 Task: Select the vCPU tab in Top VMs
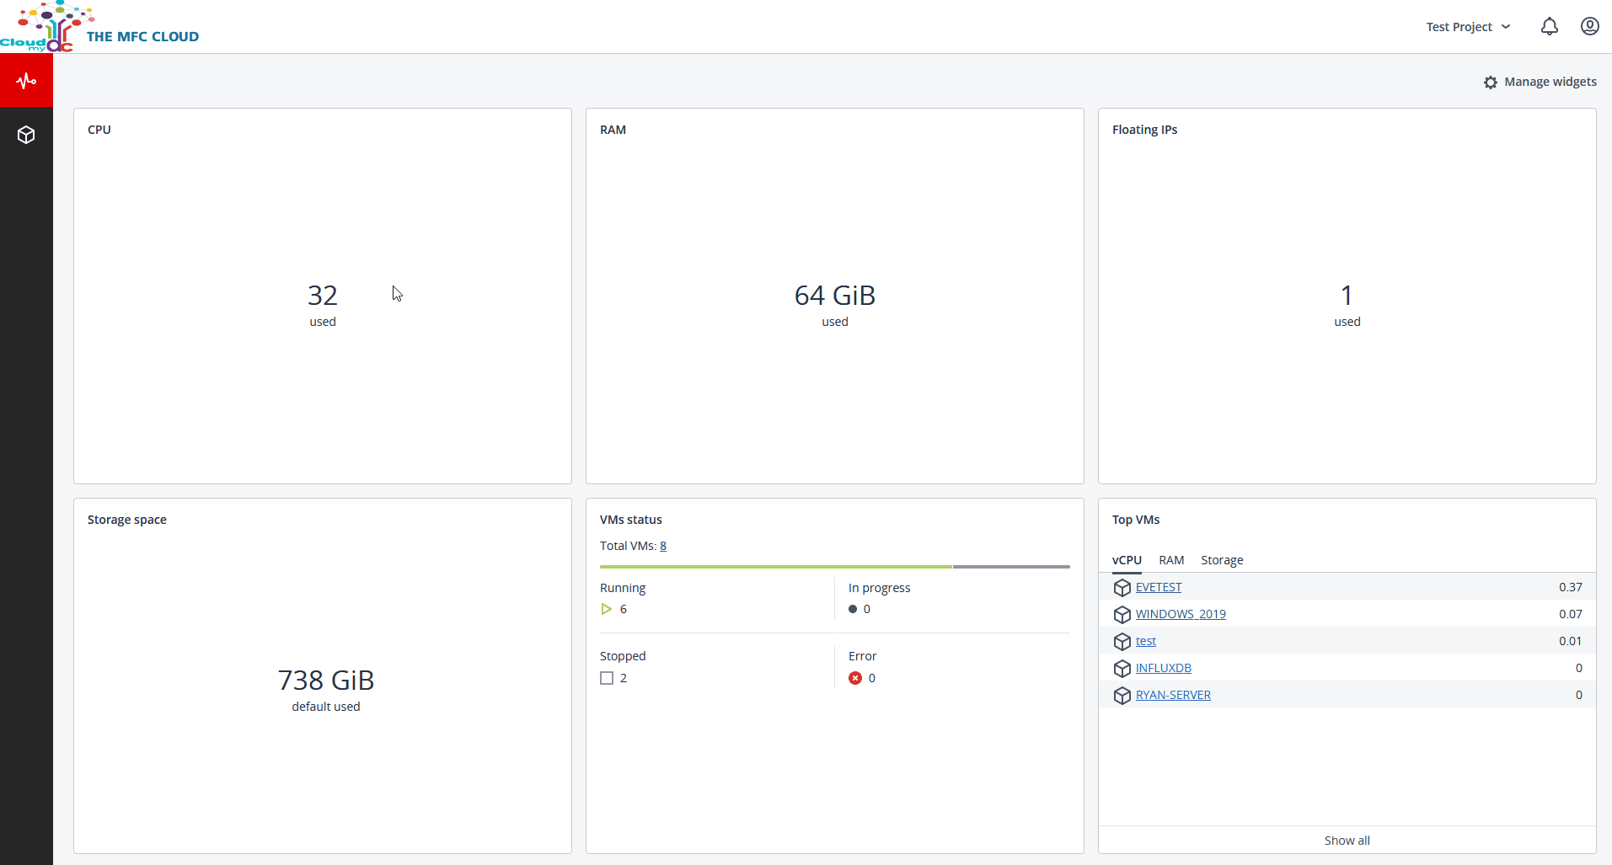pos(1127,560)
